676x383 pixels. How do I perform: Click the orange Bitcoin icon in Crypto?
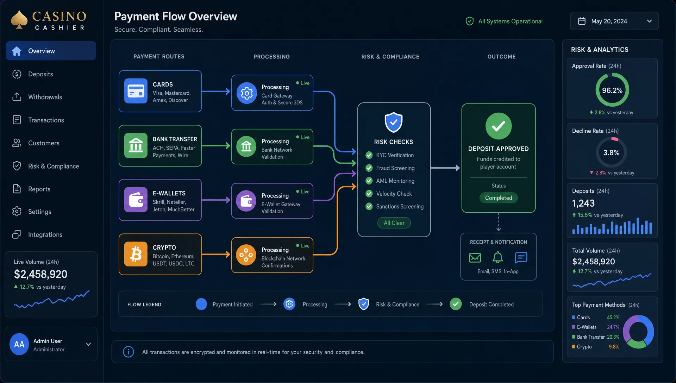136,254
